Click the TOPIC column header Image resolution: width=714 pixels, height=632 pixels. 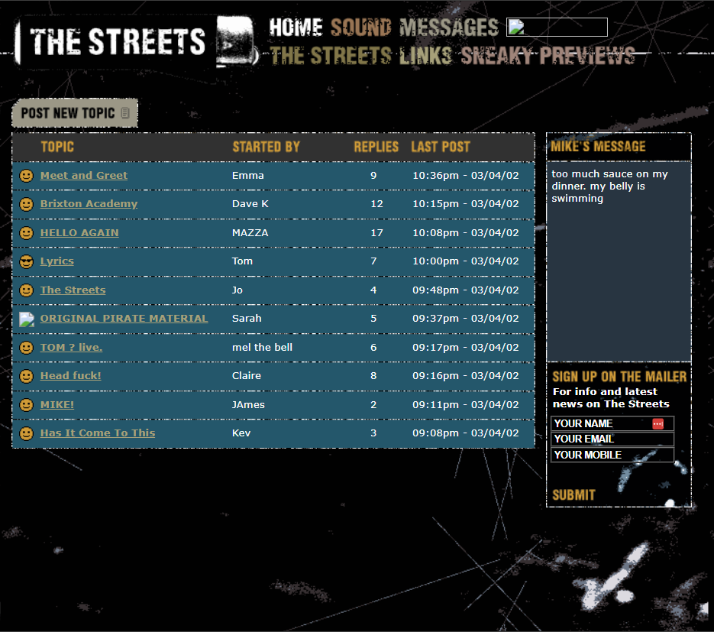coord(57,147)
